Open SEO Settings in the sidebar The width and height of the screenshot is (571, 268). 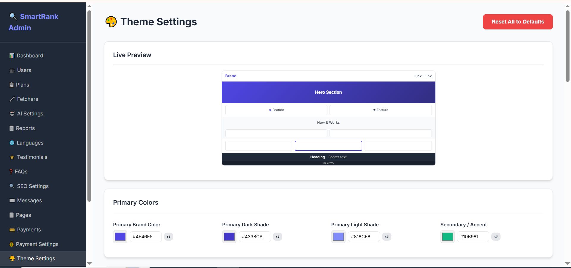[x=33, y=186]
